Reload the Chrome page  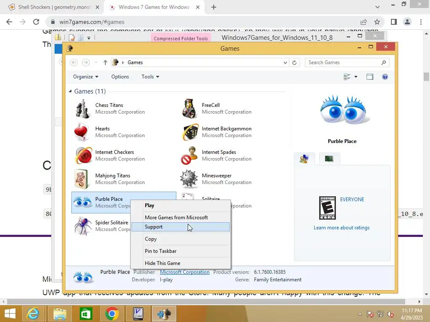click(x=36, y=22)
